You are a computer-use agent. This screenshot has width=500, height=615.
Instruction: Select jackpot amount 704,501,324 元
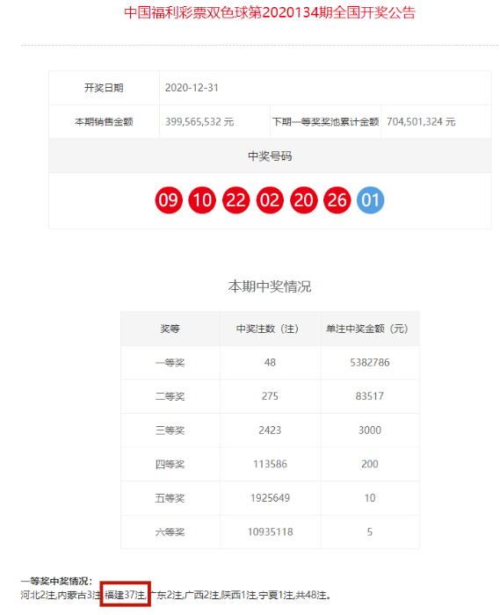[x=421, y=121]
